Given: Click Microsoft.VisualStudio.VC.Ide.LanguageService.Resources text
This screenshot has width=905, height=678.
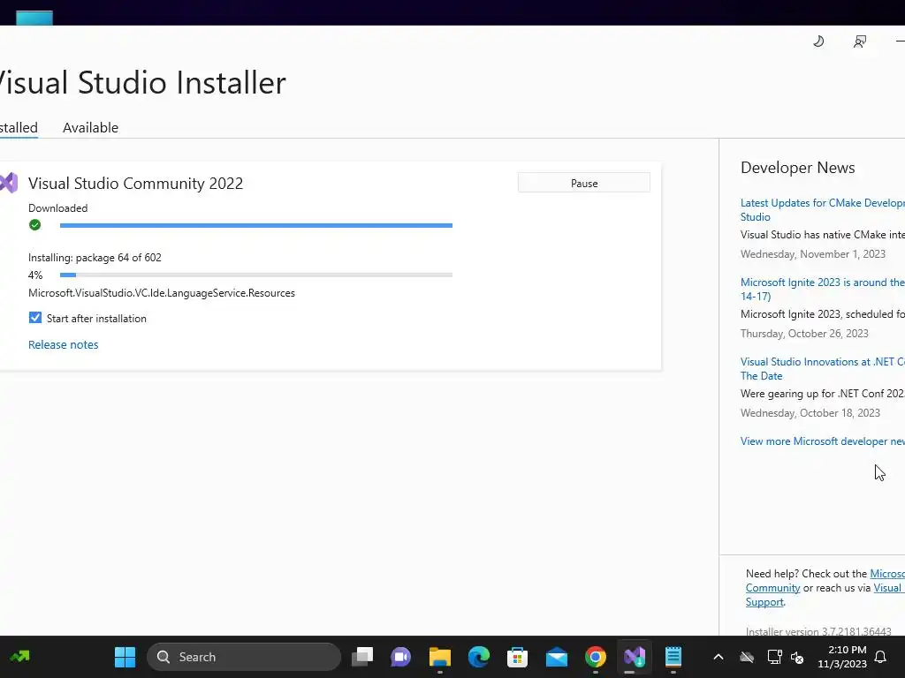Looking at the screenshot, I should (x=162, y=293).
